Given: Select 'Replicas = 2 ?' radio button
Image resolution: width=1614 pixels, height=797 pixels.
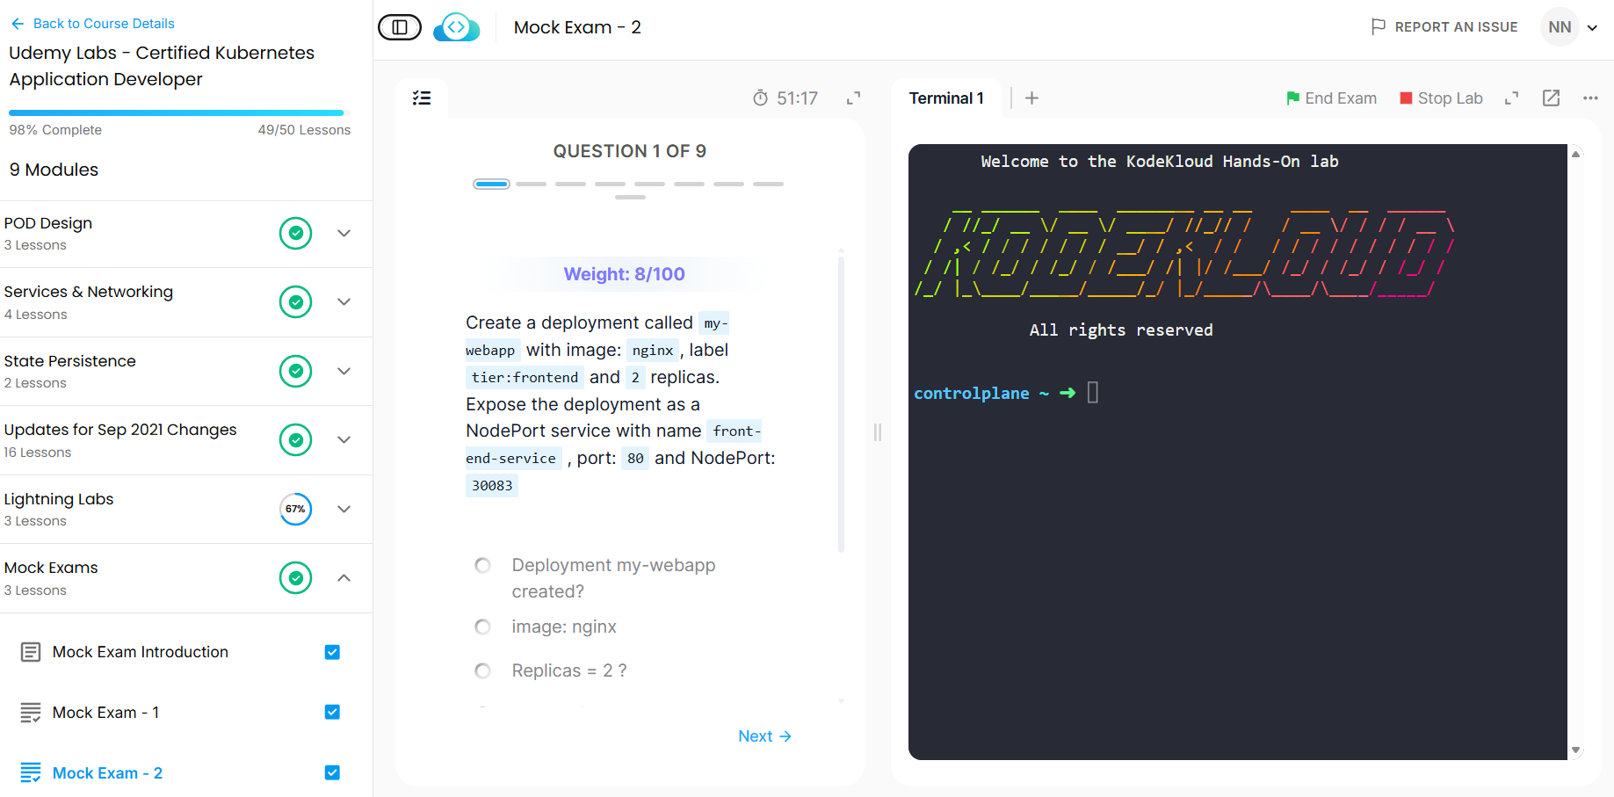Looking at the screenshot, I should tap(482, 671).
